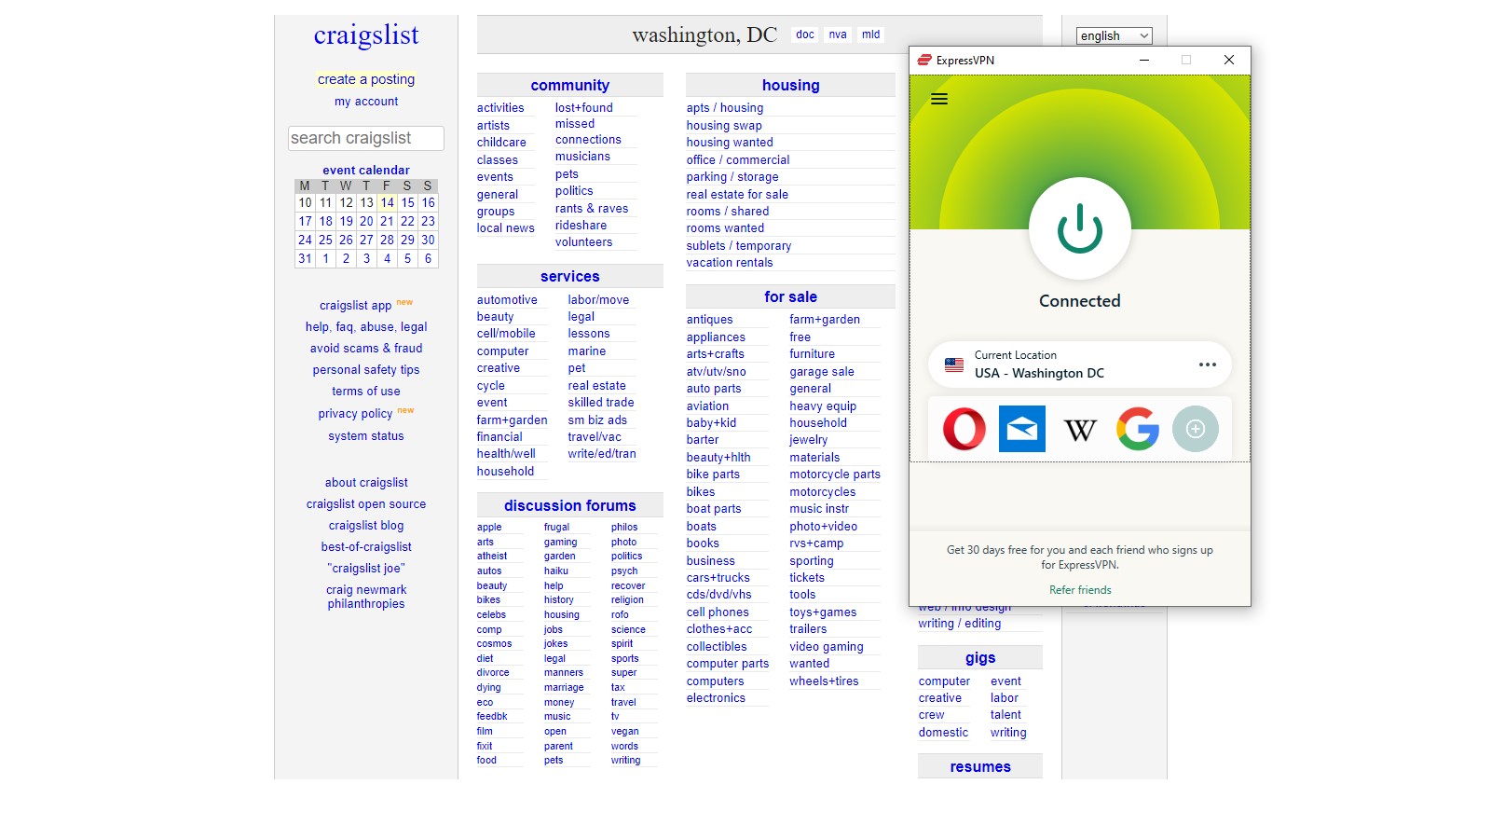
Task: Open the childcare community link
Action: [x=501, y=143]
